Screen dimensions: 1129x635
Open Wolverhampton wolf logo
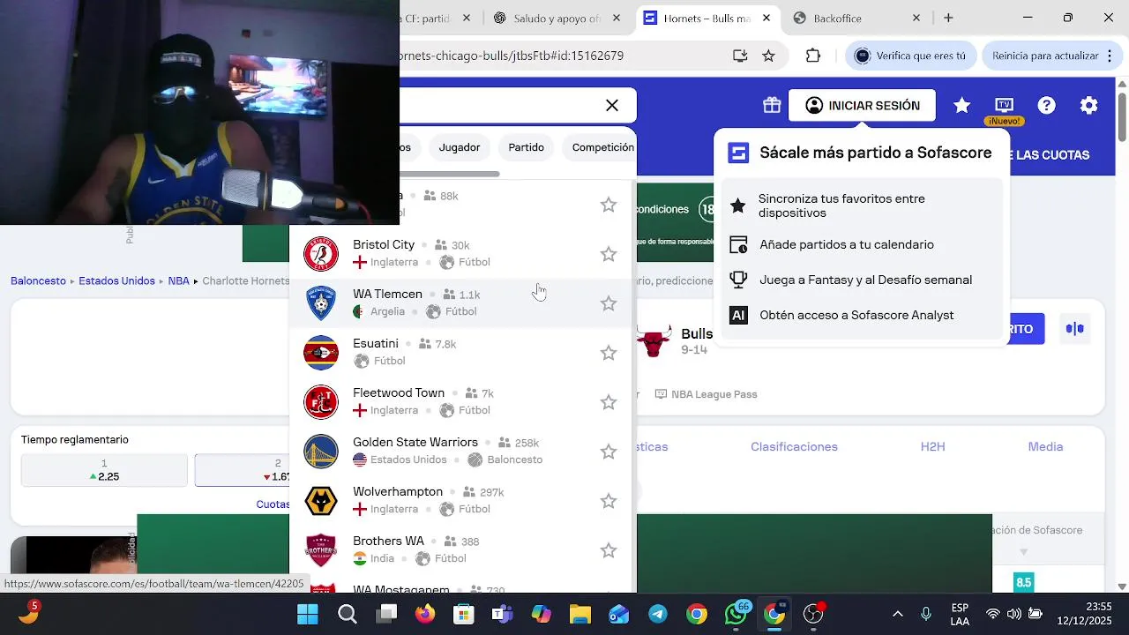tap(321, 501)
